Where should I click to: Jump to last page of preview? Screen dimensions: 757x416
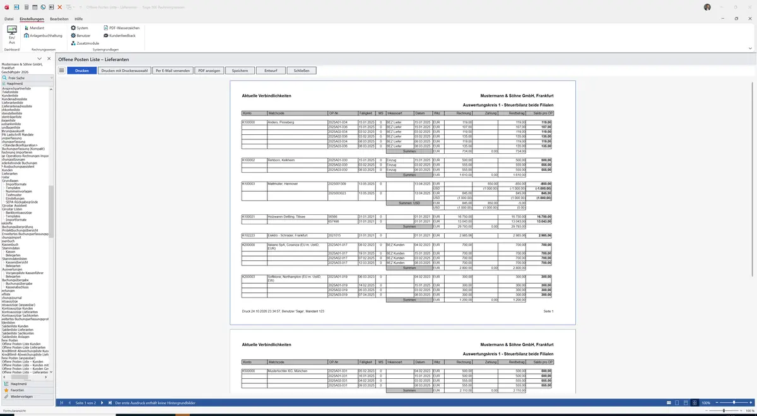[110, 403]
